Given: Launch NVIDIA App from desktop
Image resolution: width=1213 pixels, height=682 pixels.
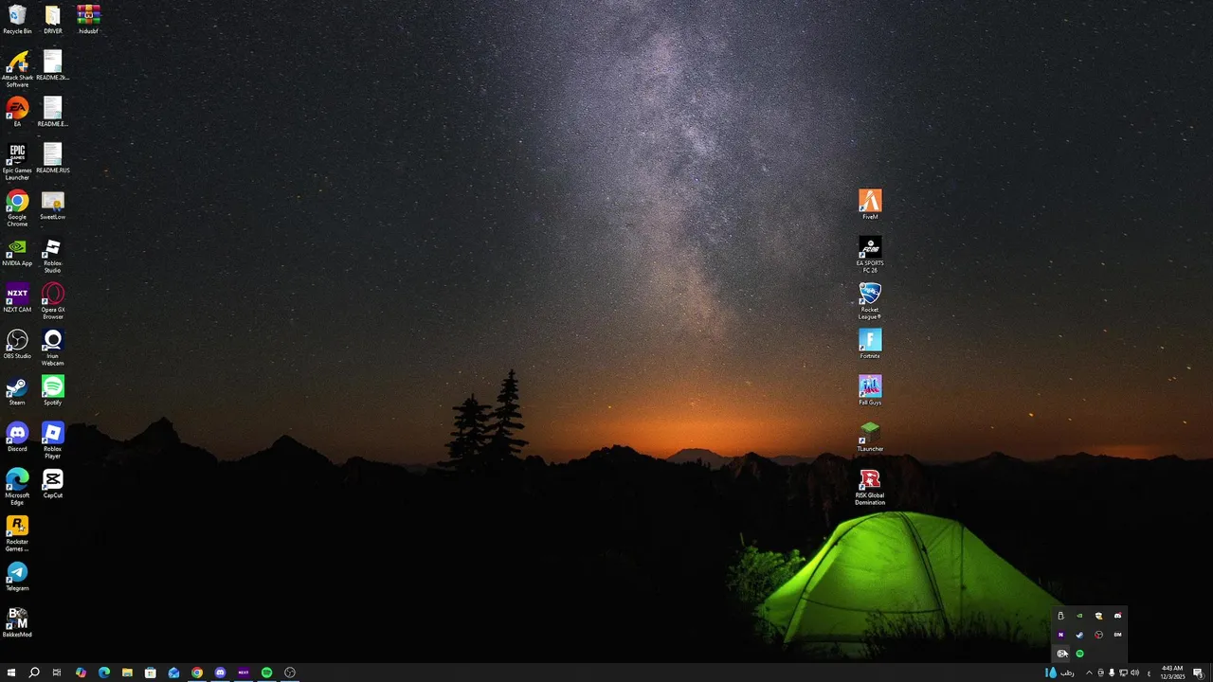Looking at the screenshot, I should 17,251.
